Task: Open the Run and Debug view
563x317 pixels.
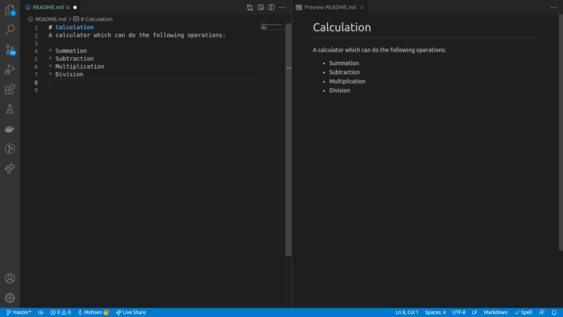Action: coord(10,69)
